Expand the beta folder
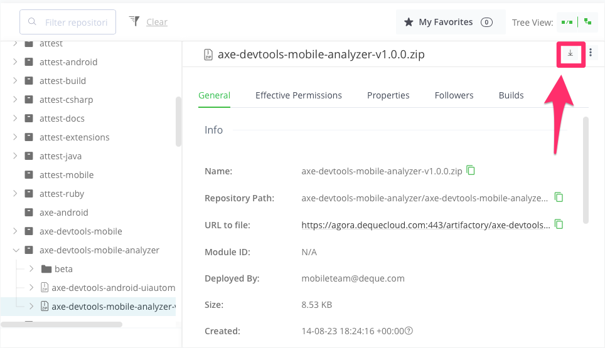The width and height of the screenshot is (605, 348). [x=31, y=269]
